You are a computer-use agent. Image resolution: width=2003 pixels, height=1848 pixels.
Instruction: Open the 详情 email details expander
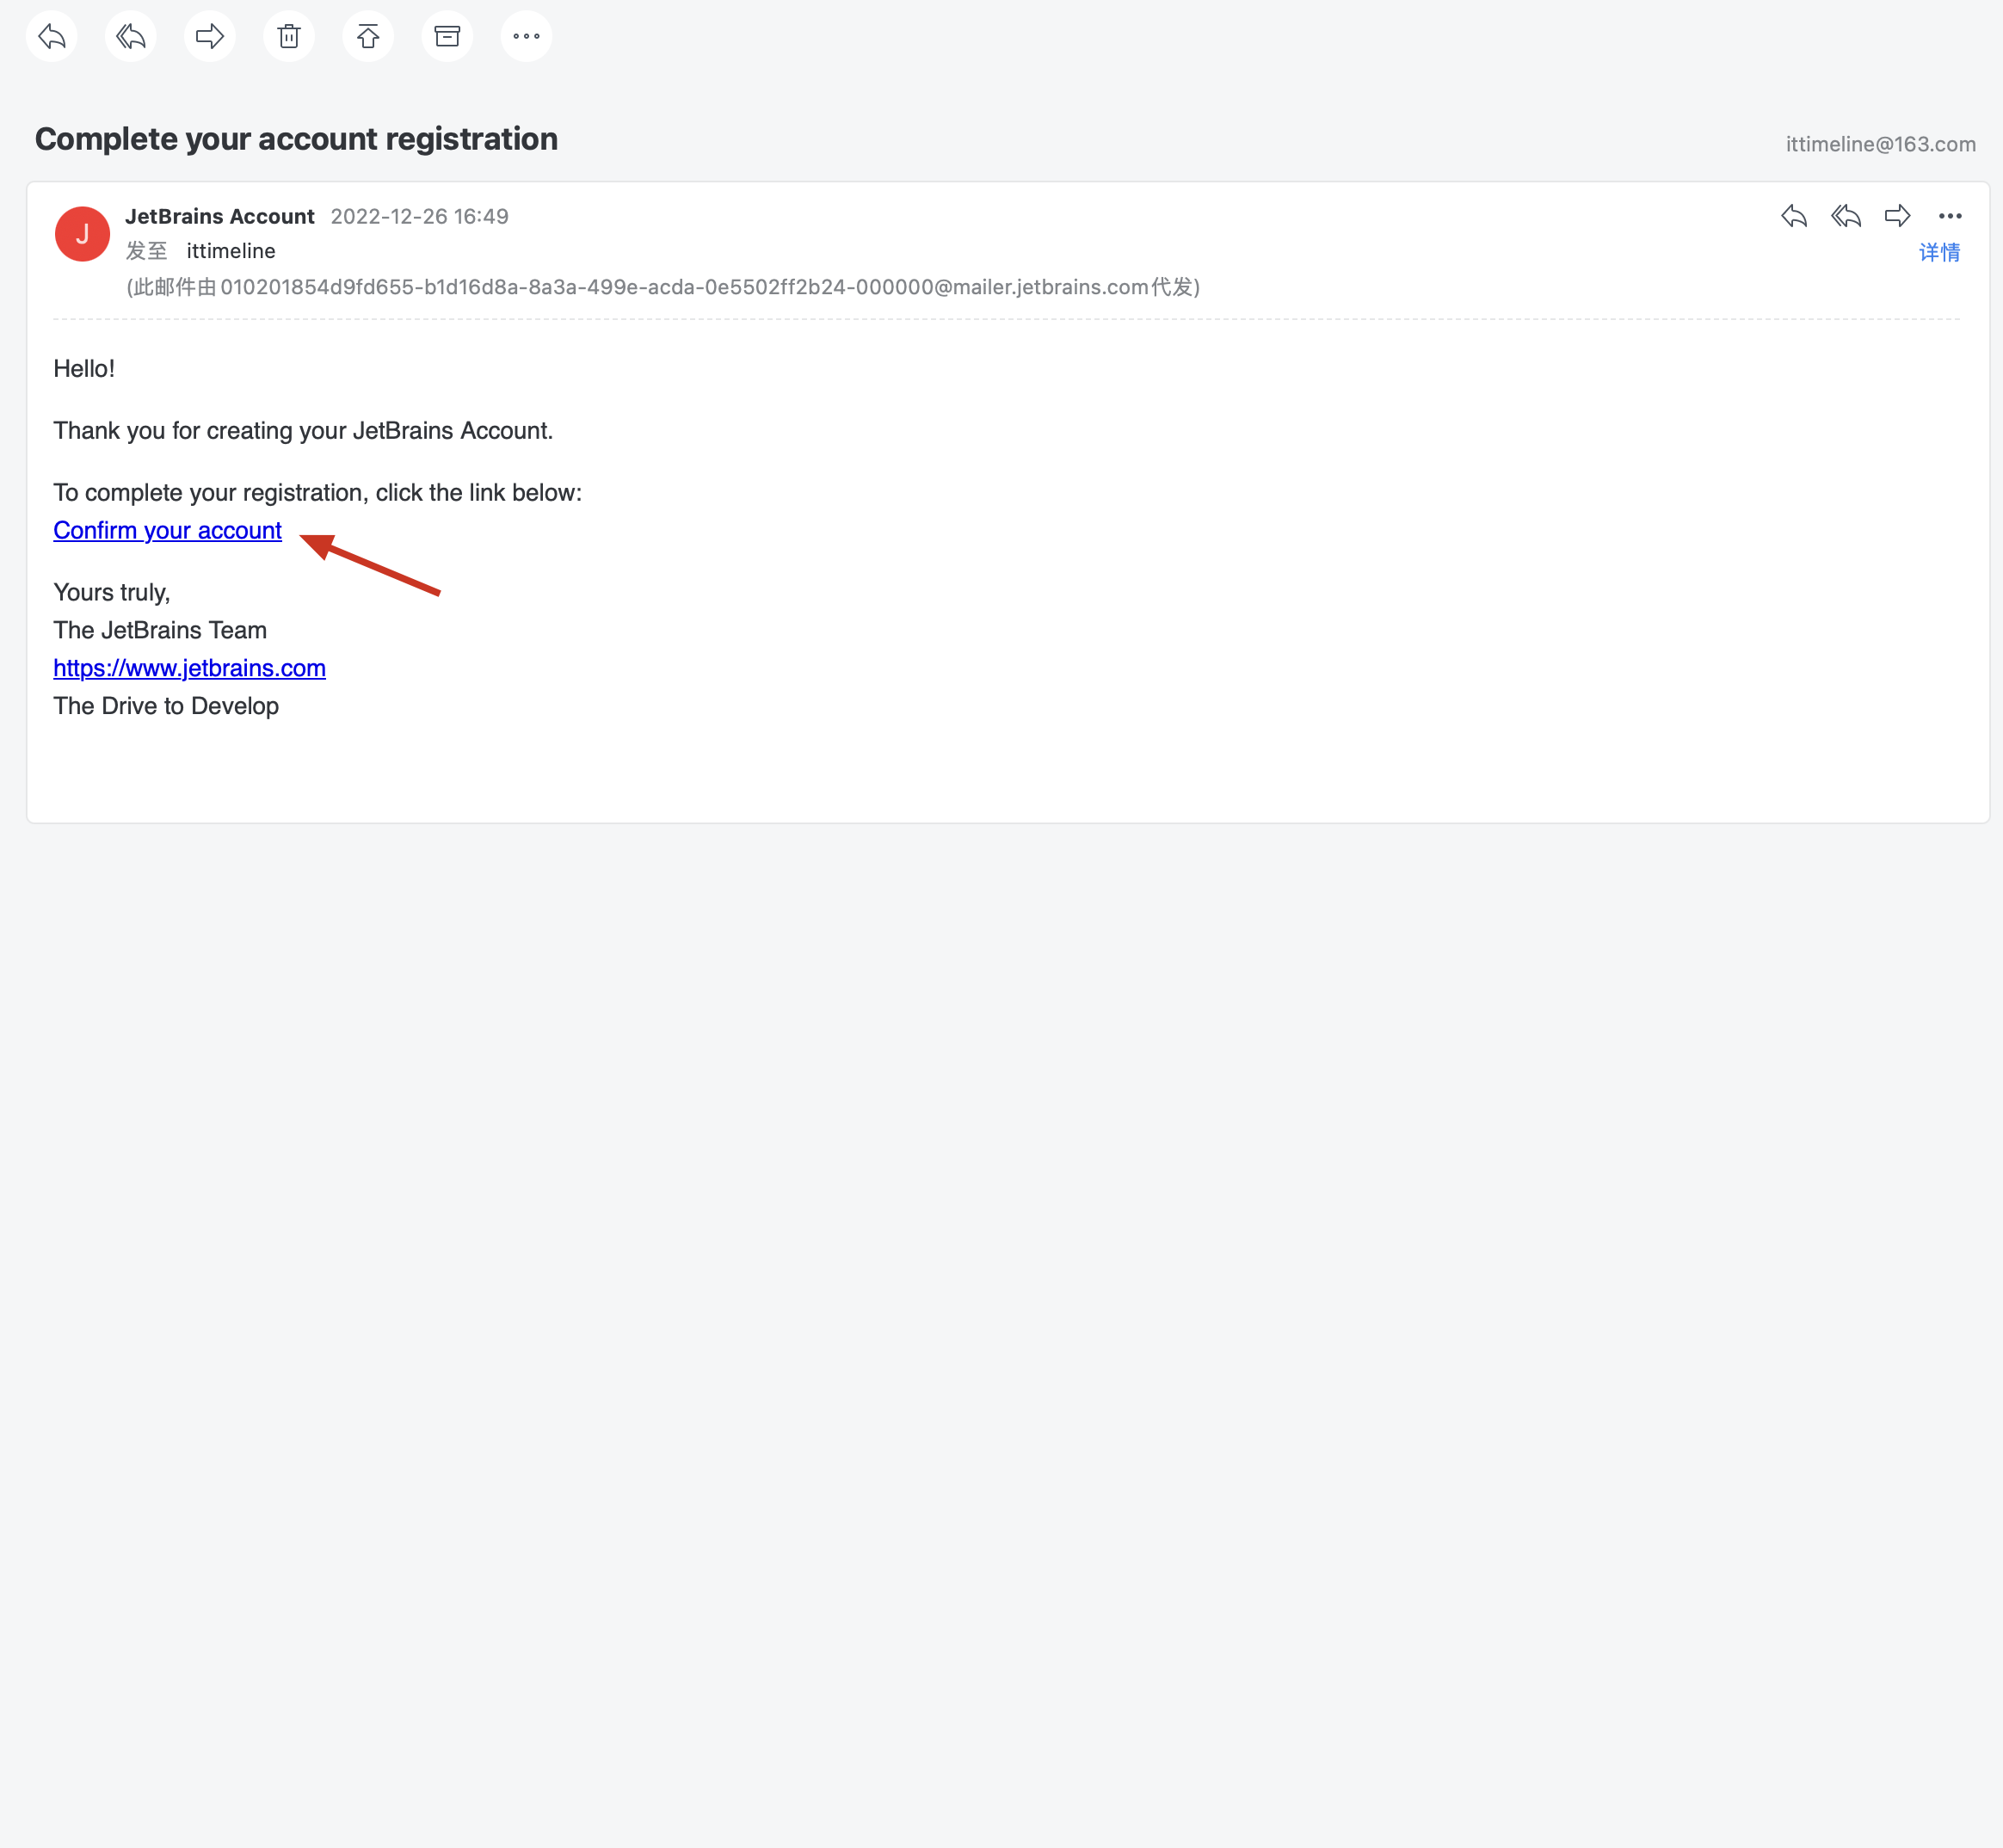click(x=1940, y=253)
